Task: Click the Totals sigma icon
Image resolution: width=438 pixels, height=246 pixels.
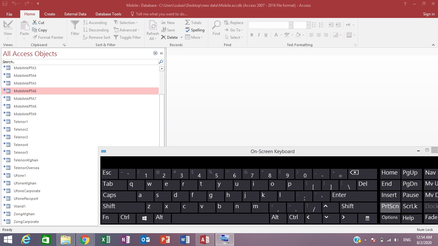Action: click(x=187, y=22)
